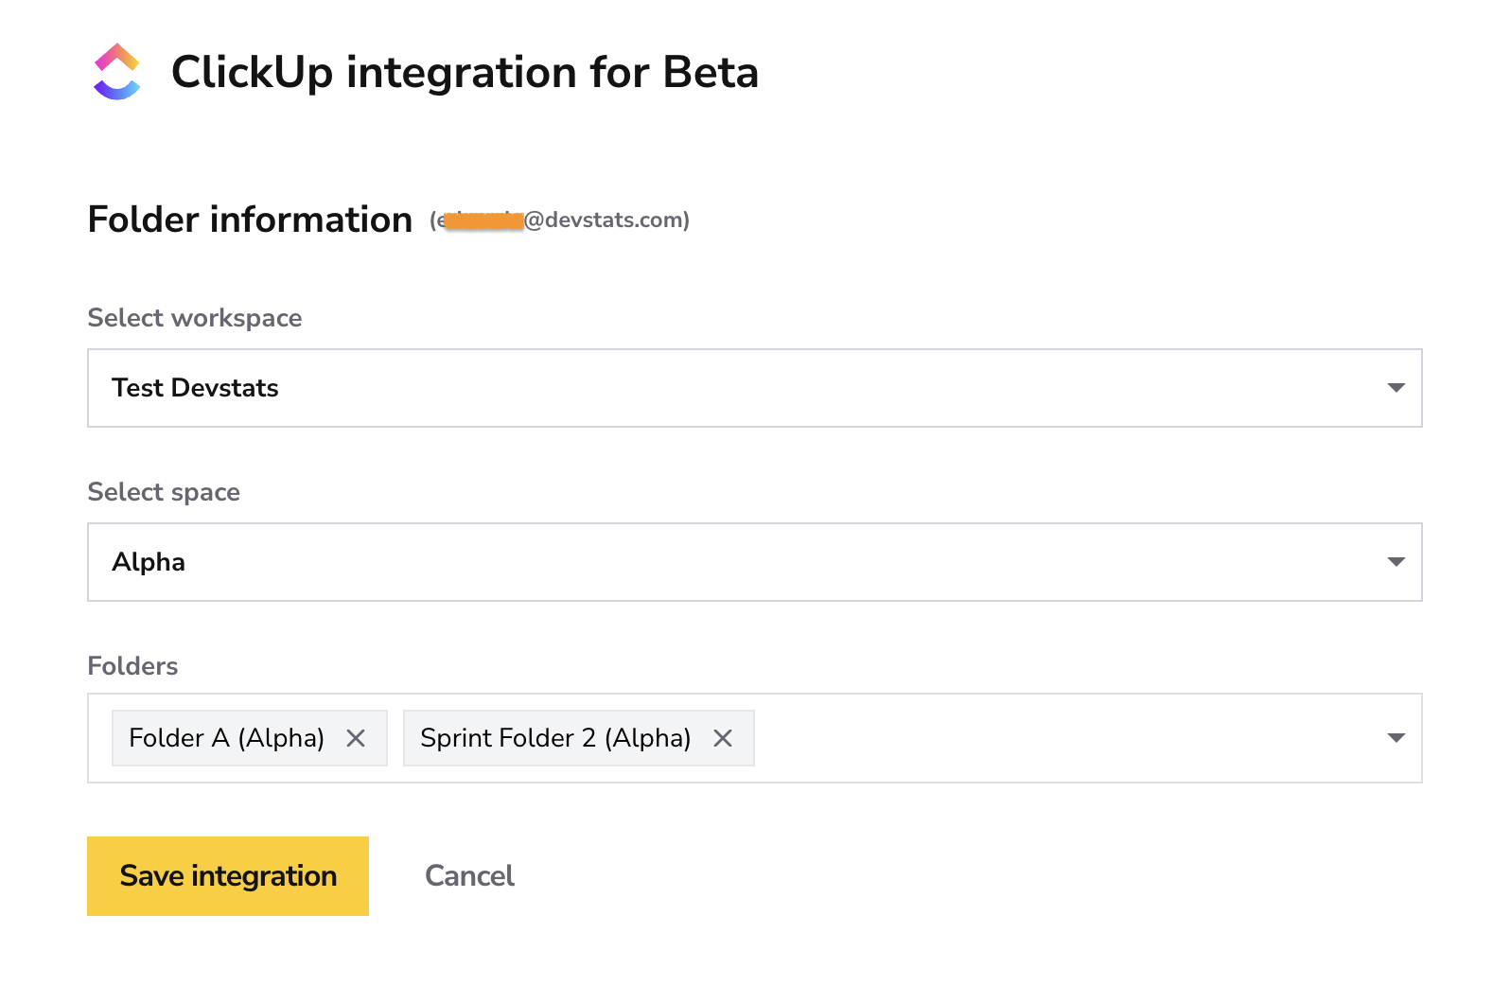Cancel the integration setup
This screenshot has height=986, width=1510.
point(469,876)
